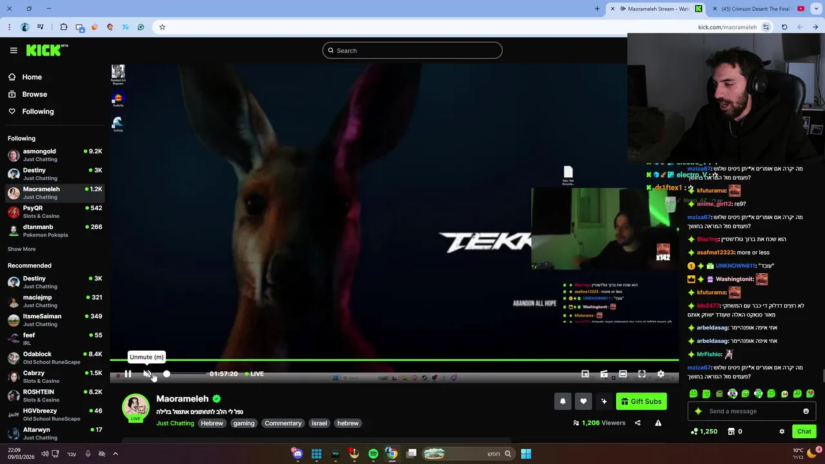Toggle channel notifications bell
The height and width of the screenshot is (464, 825).
[563, 401]
